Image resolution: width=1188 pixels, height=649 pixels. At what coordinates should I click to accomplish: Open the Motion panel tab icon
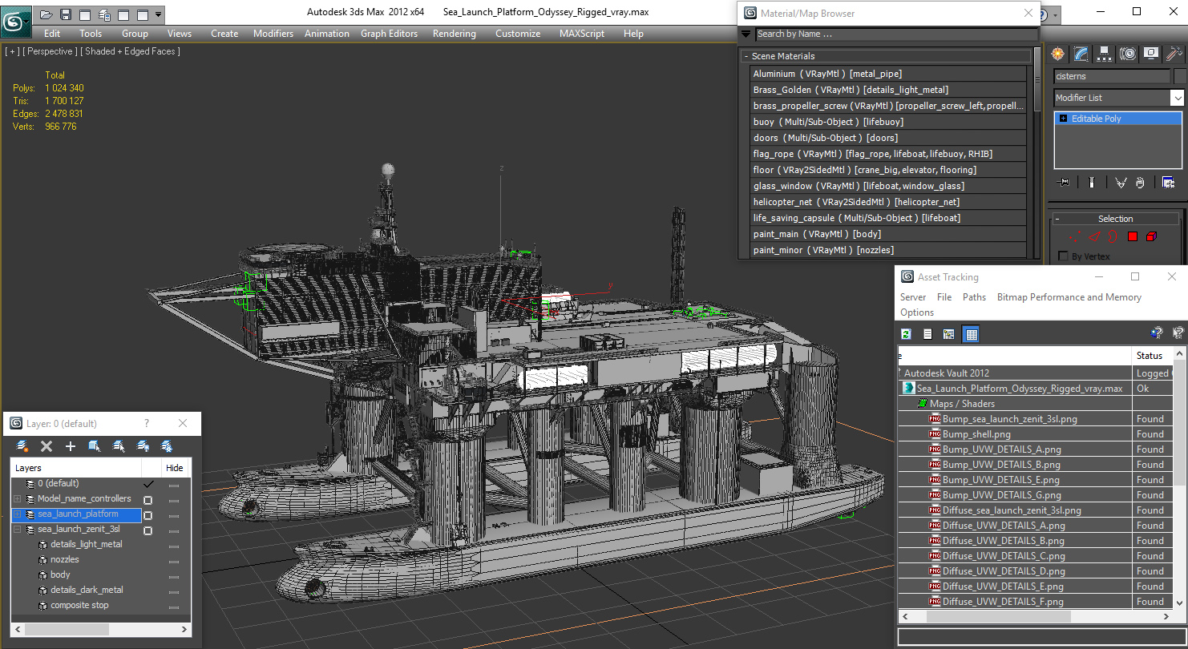pos(1128,54)
